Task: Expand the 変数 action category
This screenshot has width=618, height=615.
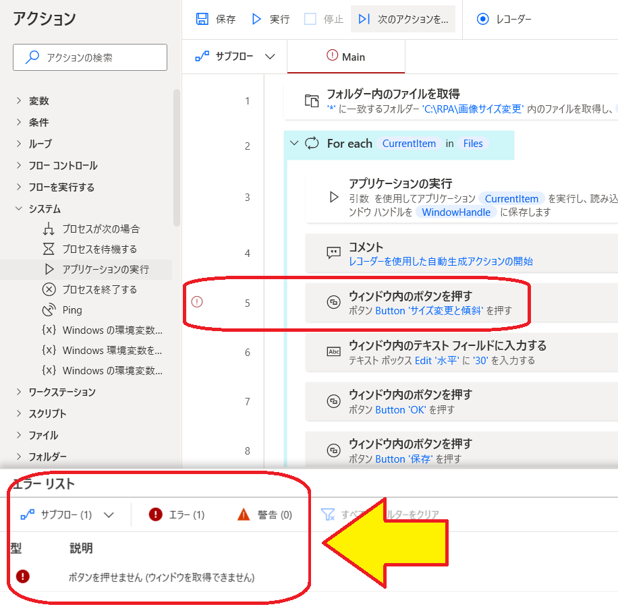Action: pos(18,101)
